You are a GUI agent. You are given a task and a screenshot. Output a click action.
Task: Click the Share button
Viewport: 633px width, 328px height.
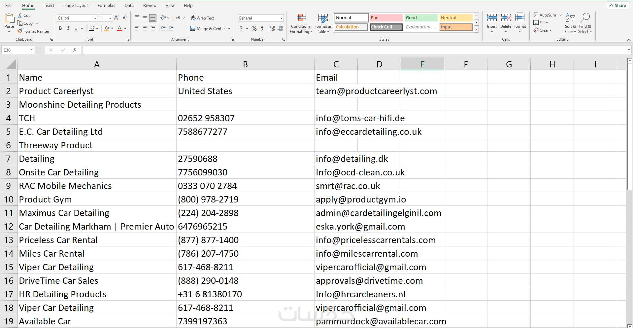pyautogui.click(x=618, y=5)
